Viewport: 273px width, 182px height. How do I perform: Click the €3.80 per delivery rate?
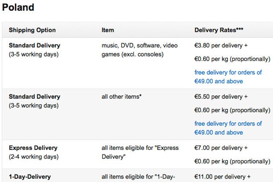point(221,45)
